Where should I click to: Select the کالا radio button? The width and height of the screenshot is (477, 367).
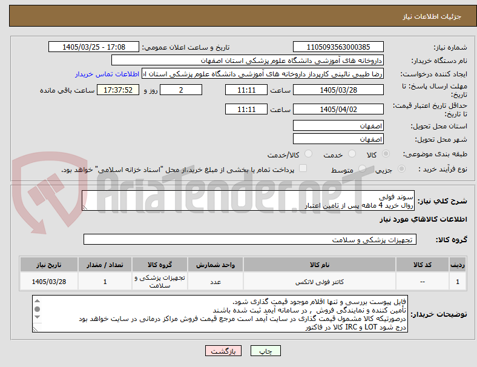pos(386,154)
